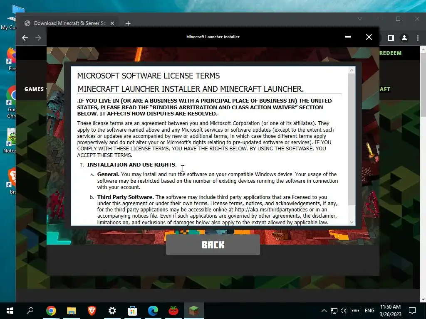Open Brave browser from the taskbar

pos(92,311)
